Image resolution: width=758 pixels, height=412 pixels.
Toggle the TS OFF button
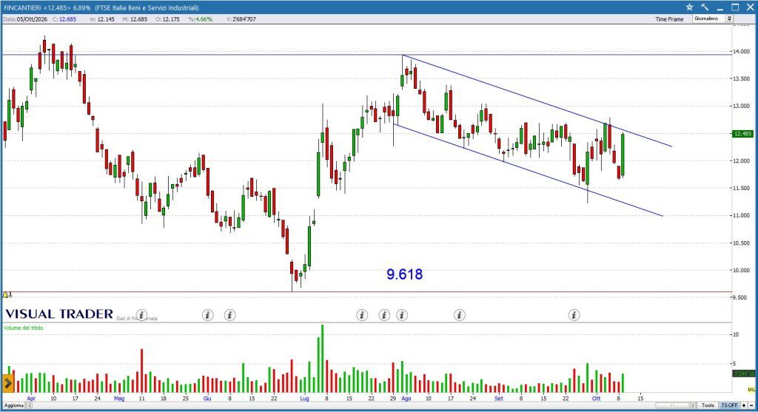[x=729, y=405]
